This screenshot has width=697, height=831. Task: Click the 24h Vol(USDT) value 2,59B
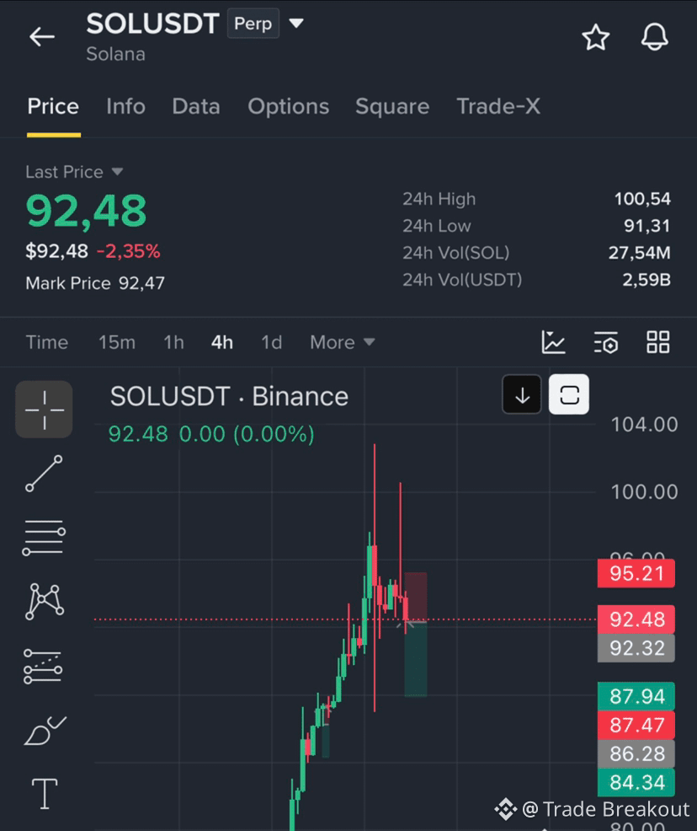click(x=646, y=279)
